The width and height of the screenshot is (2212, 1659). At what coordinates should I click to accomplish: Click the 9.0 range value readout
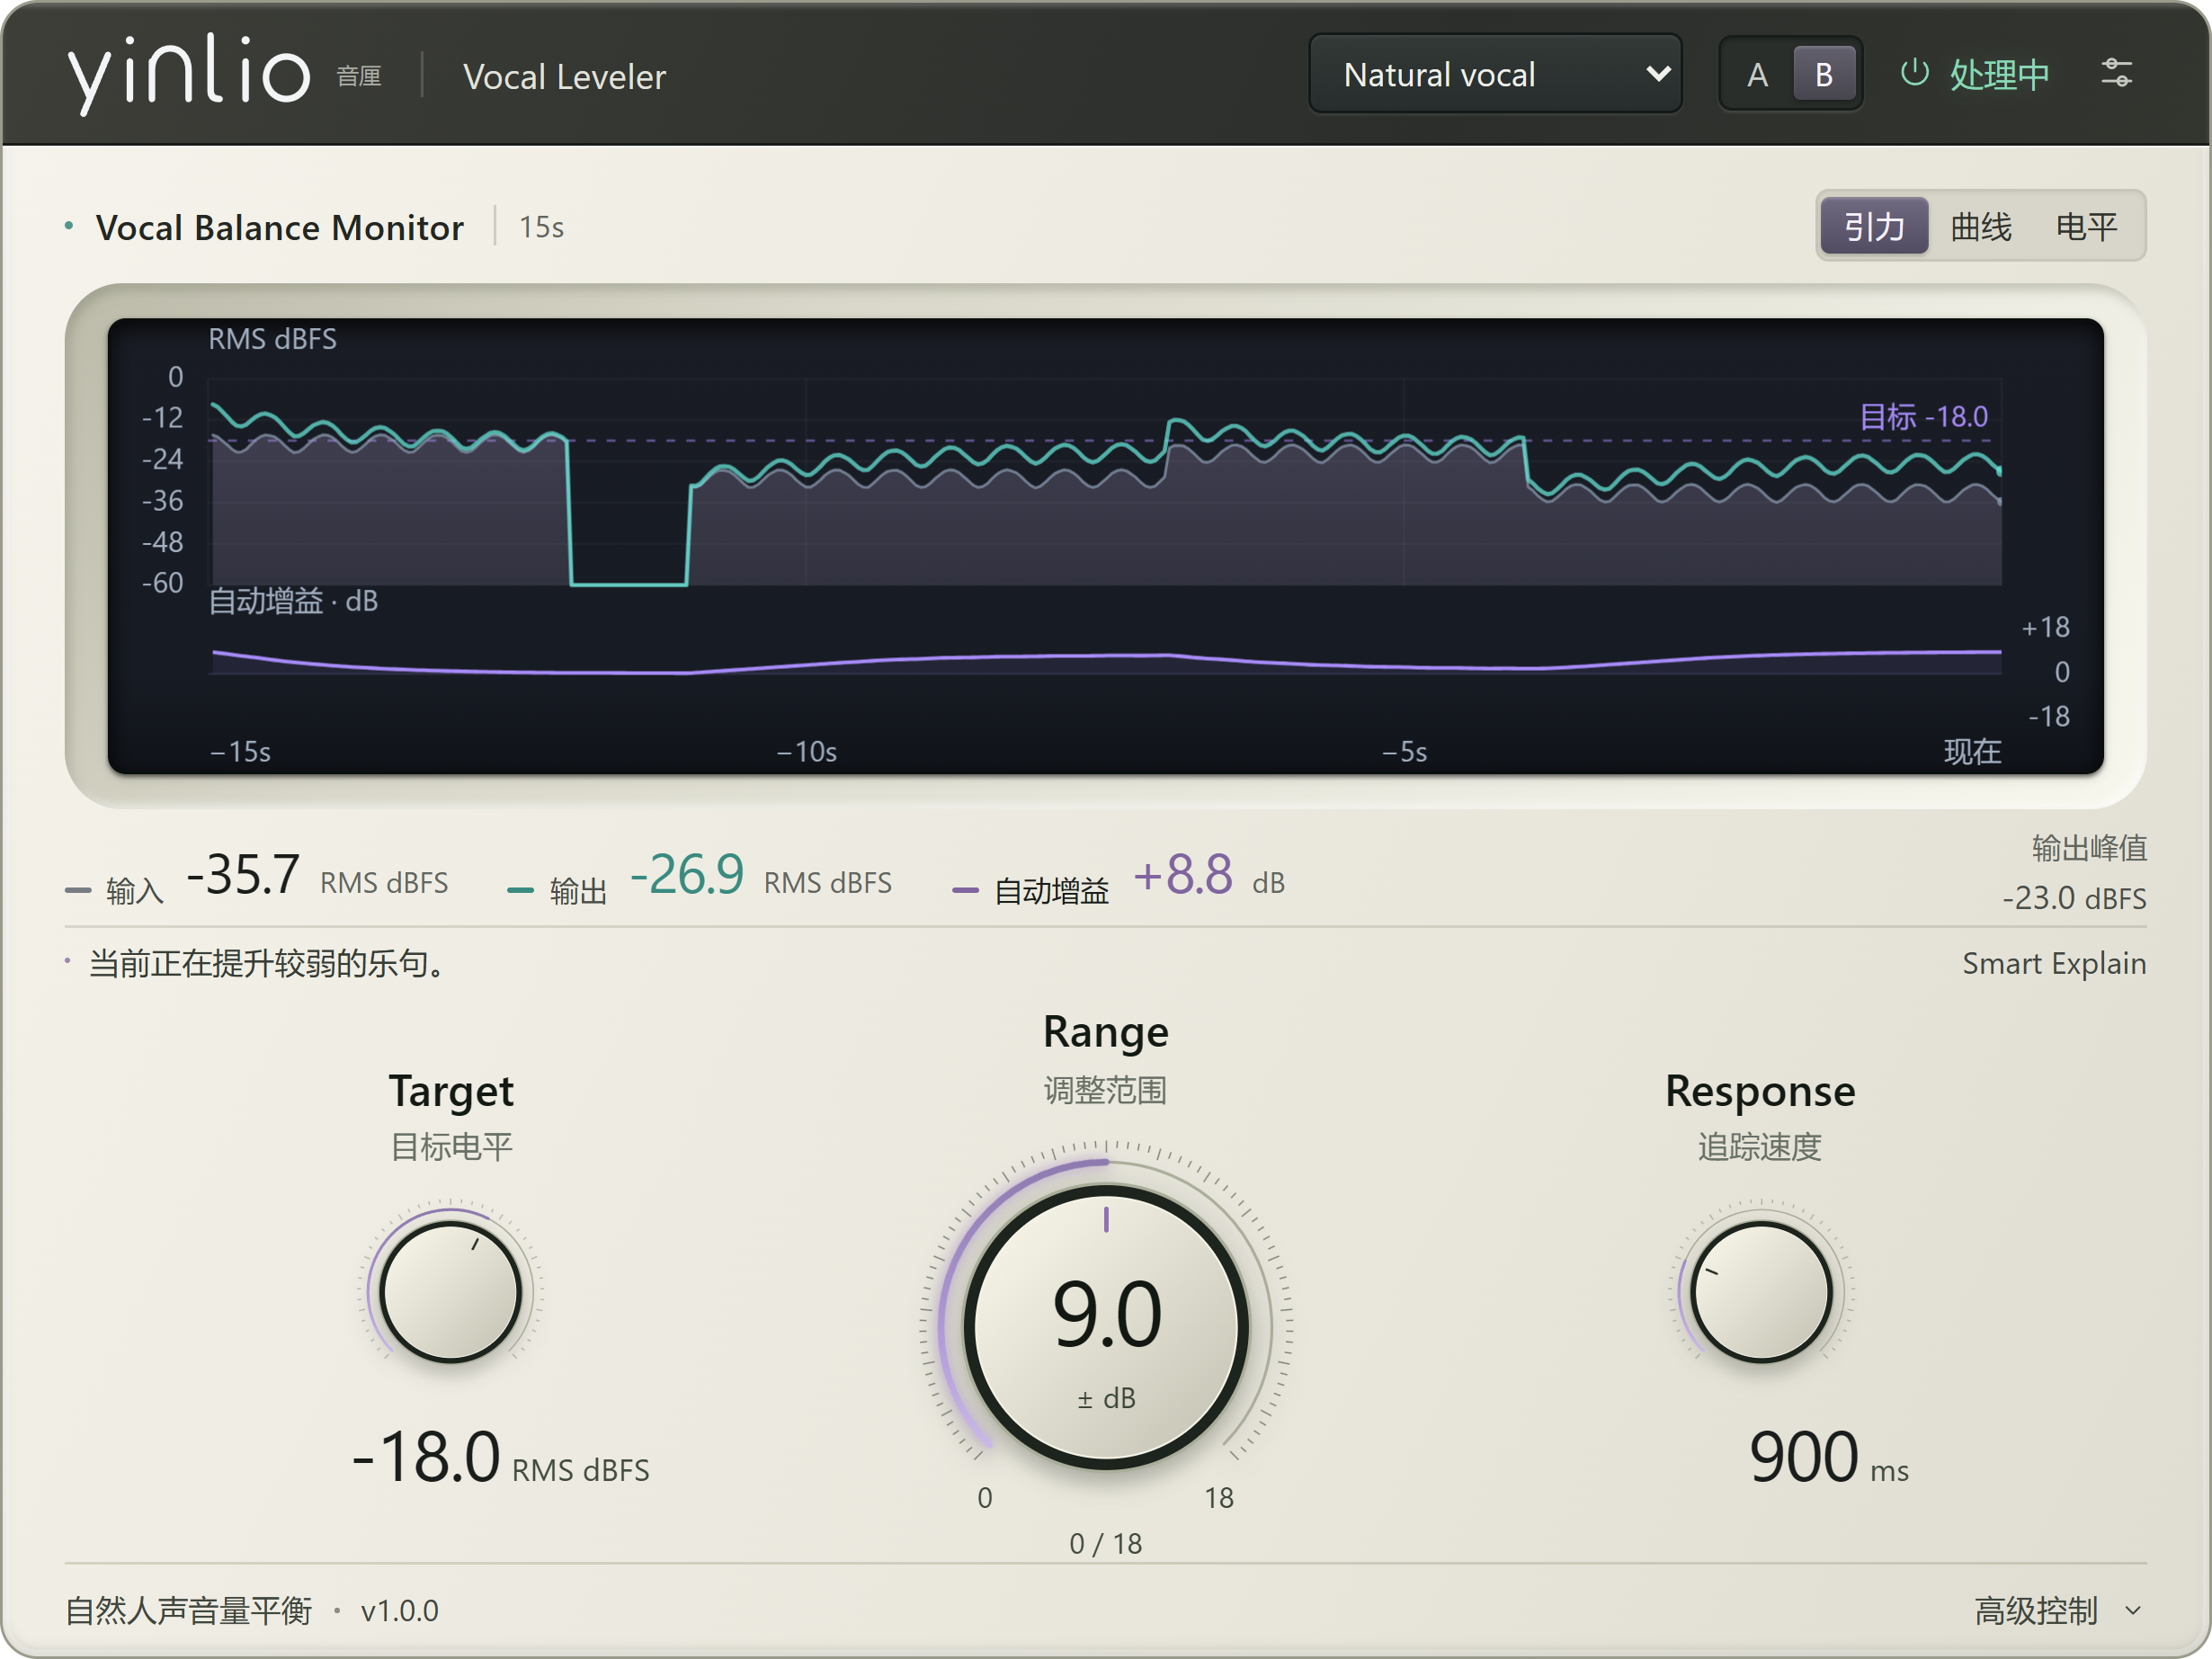(1107, 1314)
